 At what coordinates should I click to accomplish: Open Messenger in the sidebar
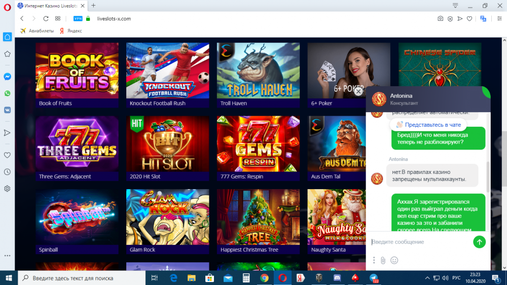7,77
